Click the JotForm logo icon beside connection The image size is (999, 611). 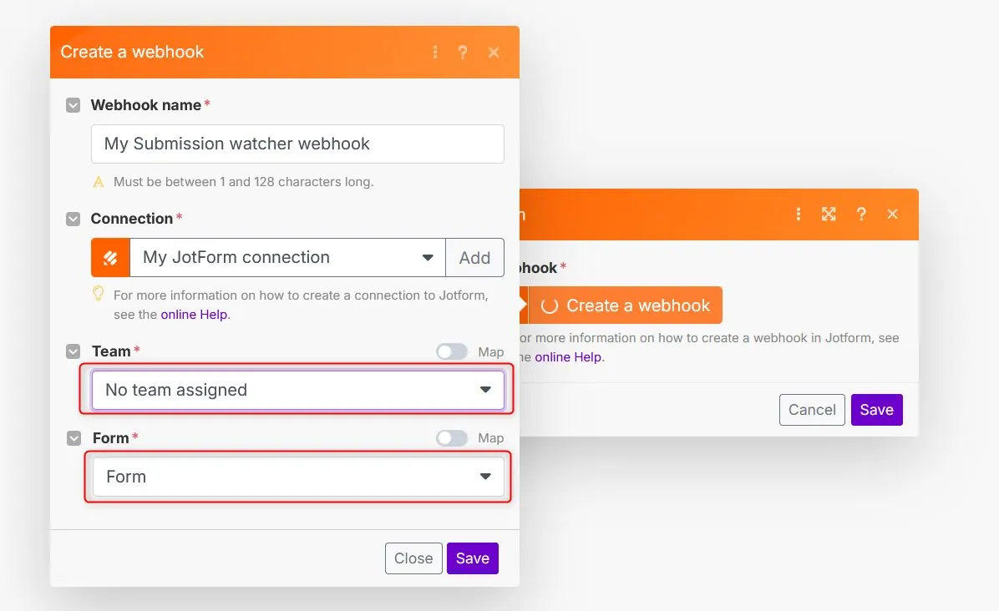click(110, 258)
